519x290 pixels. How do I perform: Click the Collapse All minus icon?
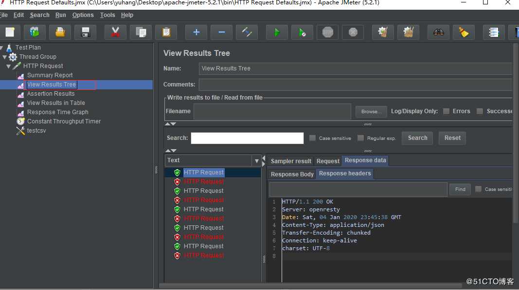coord(222,32)
